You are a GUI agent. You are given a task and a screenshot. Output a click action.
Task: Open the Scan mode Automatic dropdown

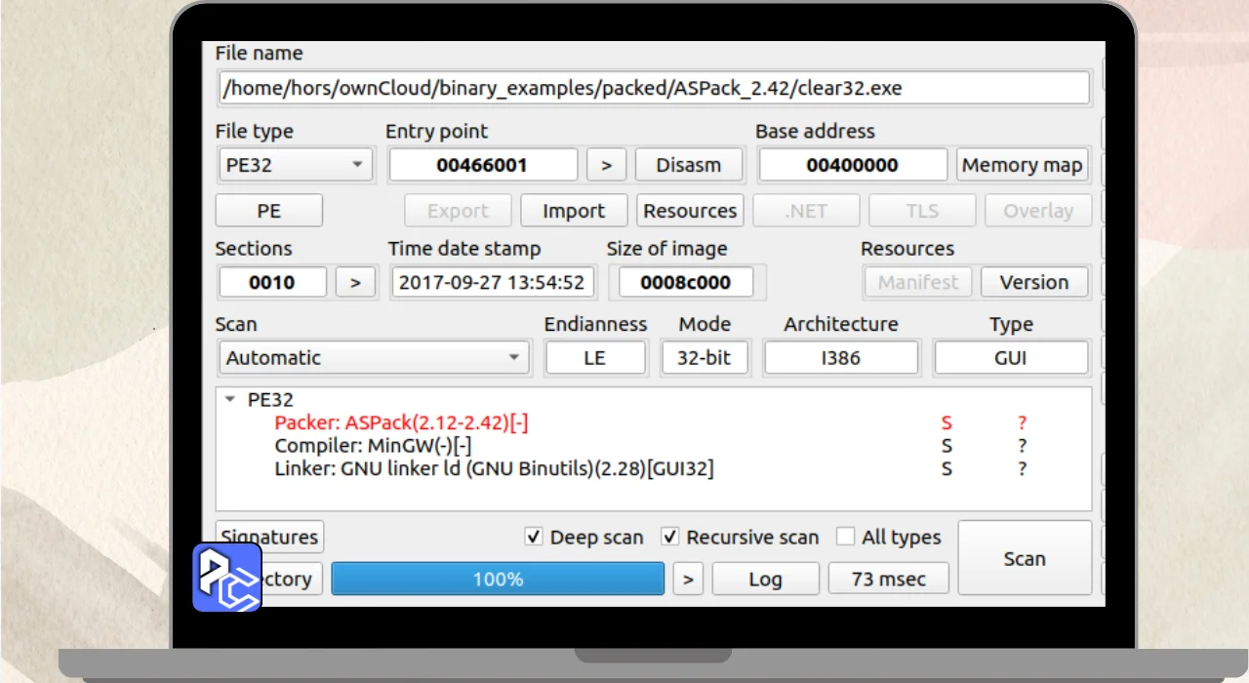374,358
